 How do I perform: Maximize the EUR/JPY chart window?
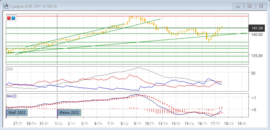coord(249,6)
